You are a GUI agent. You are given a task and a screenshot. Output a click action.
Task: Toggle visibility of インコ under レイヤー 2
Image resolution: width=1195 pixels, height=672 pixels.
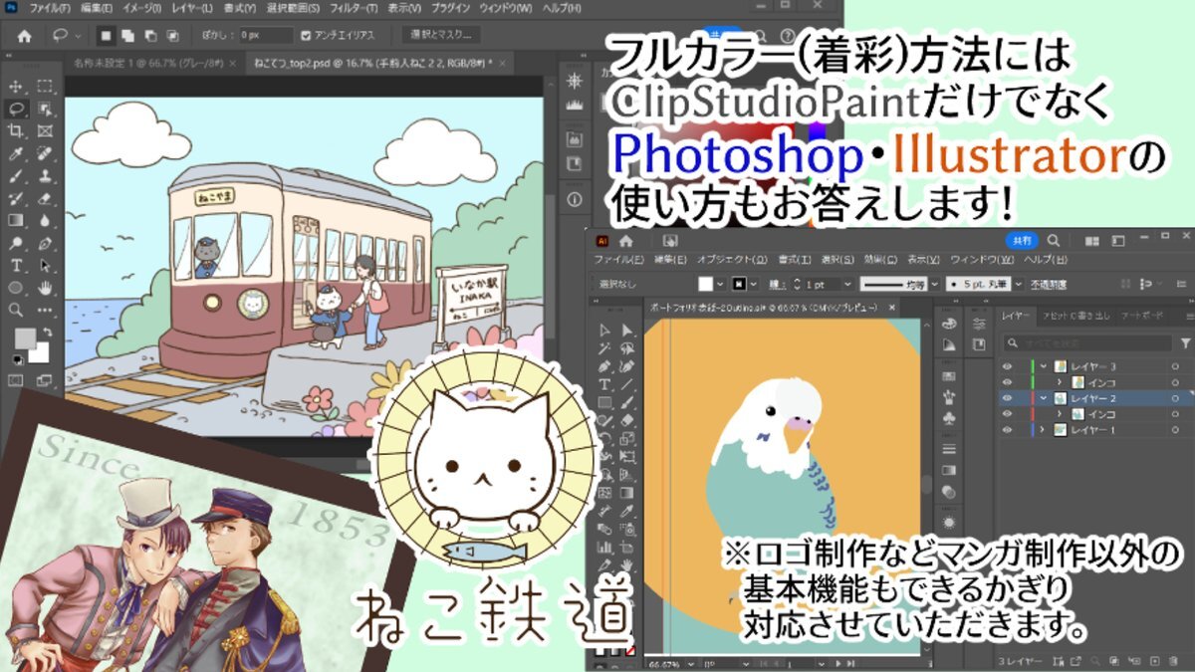point(1007,414)
